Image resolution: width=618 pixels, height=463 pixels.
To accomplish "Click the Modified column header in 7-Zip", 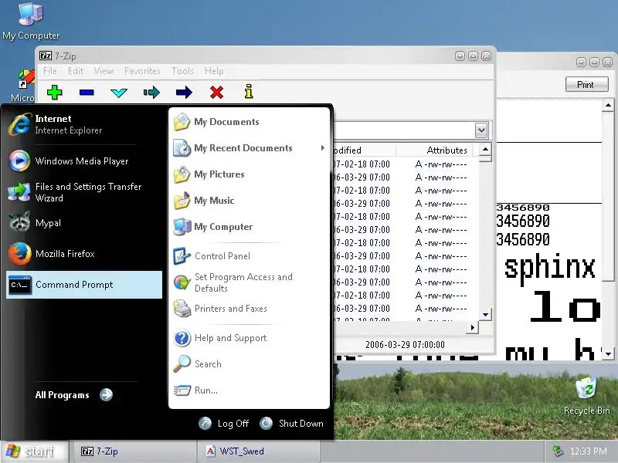I will point(365,150).
